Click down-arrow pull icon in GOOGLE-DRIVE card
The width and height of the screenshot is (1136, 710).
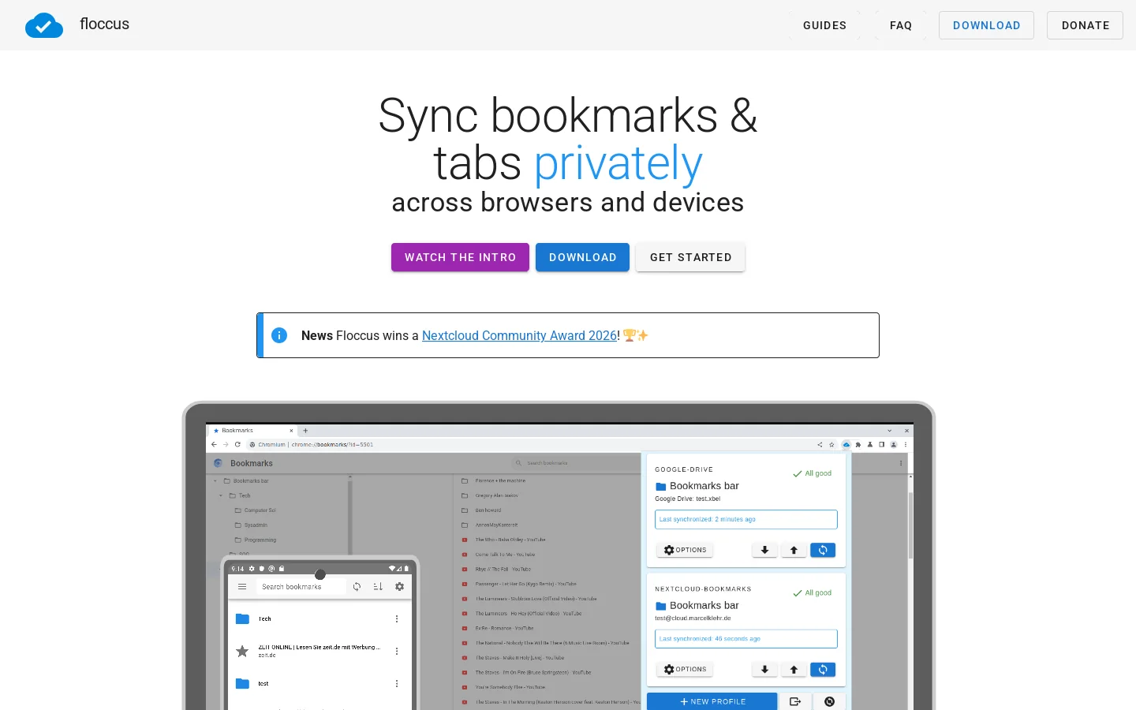pos(764,550)
